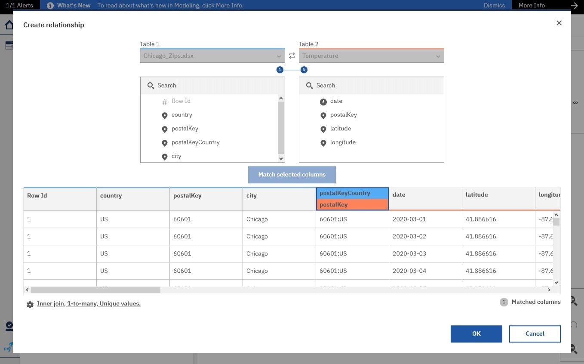
Task: Click the Match selected columns button
Action: pos(292,175)
